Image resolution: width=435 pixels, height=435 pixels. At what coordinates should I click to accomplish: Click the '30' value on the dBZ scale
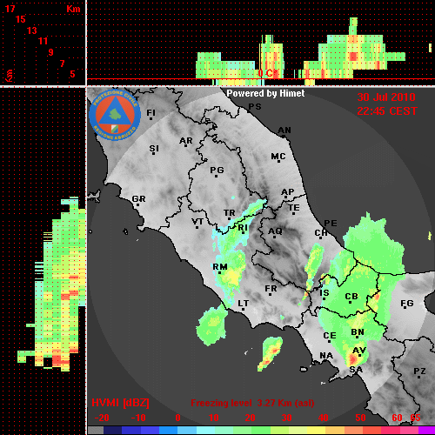click(x=286, y=418)
